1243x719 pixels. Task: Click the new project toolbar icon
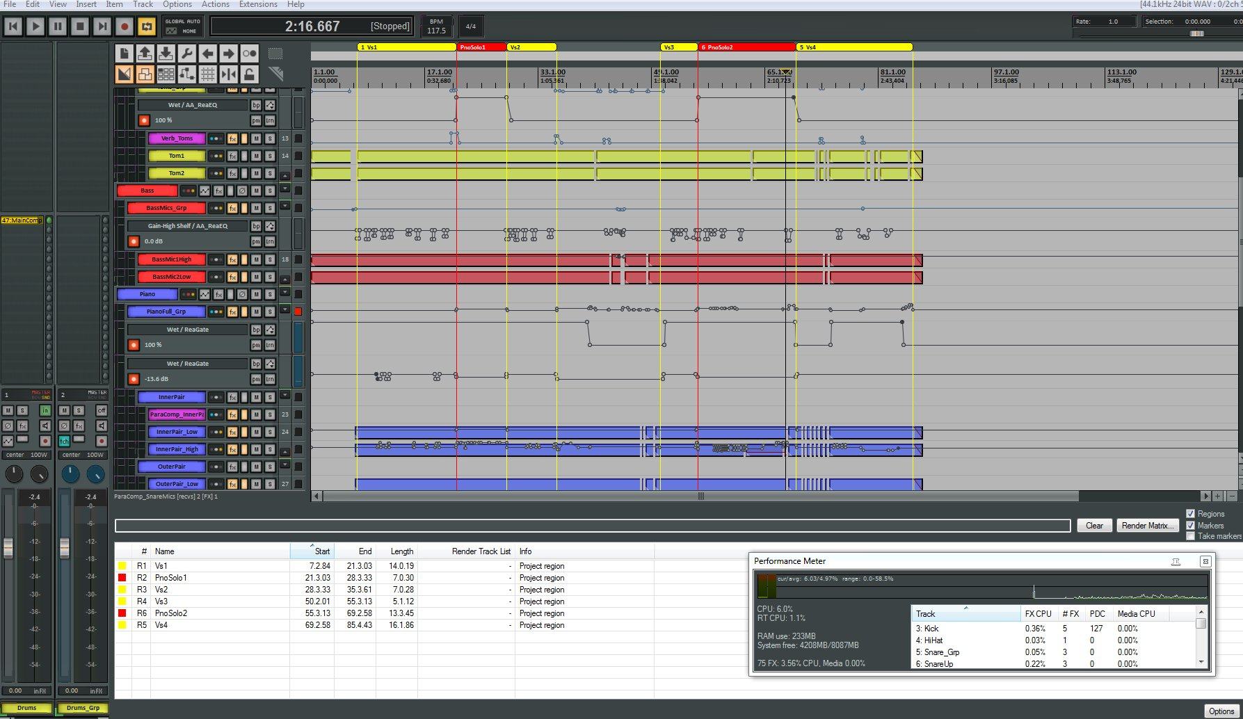coord(124,53)
